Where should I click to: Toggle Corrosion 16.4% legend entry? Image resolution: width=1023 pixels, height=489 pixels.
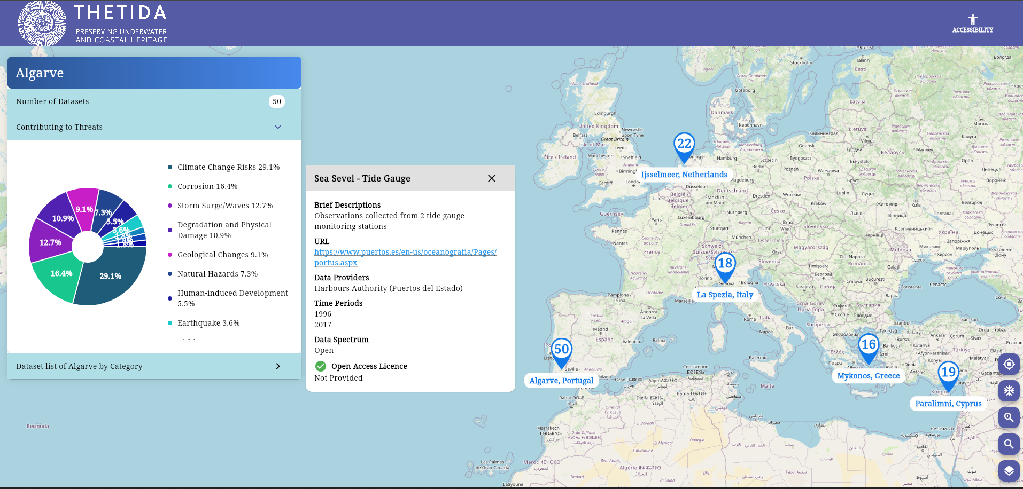click(207, 186)
